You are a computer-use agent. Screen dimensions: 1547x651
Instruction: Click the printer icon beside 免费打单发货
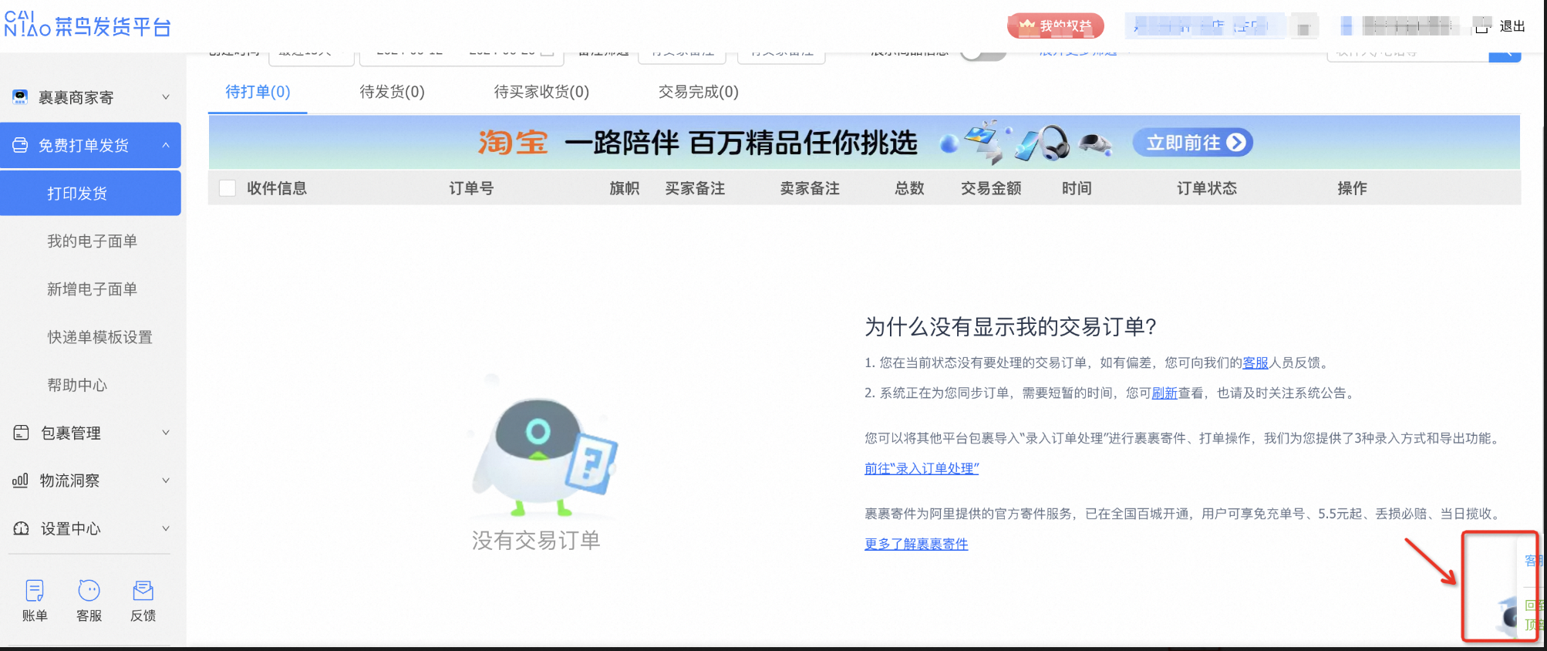tap(20, 145)
